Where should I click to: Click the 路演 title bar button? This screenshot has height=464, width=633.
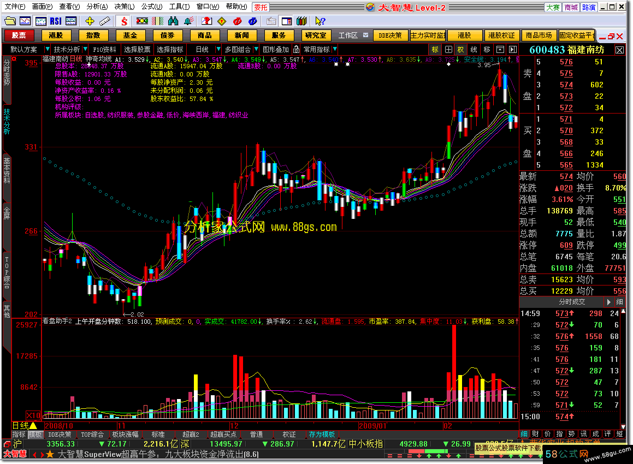(589, 7)
